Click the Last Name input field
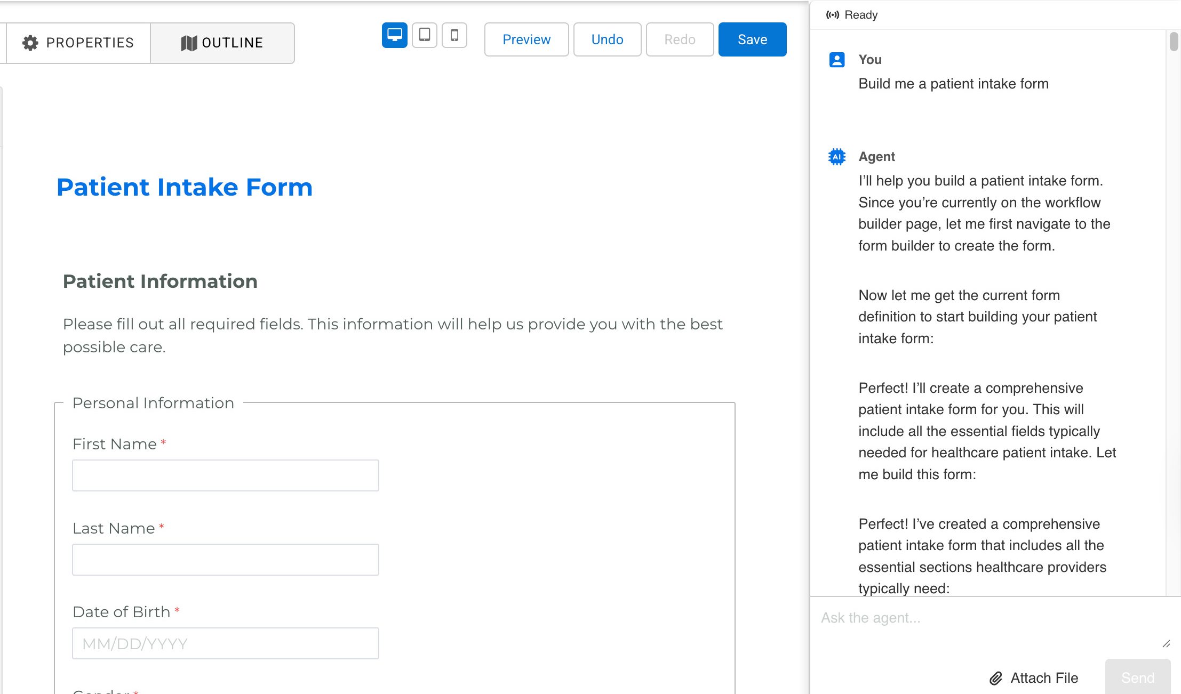The width and height of the screenshot is (1181, 694). pos(225,560)
